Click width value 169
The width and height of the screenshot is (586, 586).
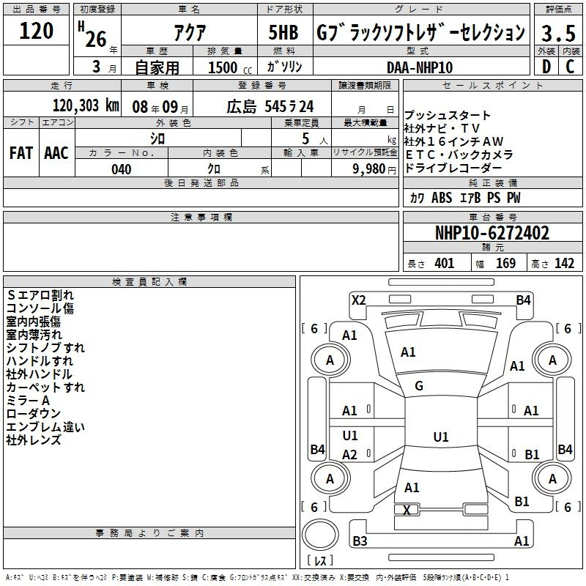[x=505, y=264]
